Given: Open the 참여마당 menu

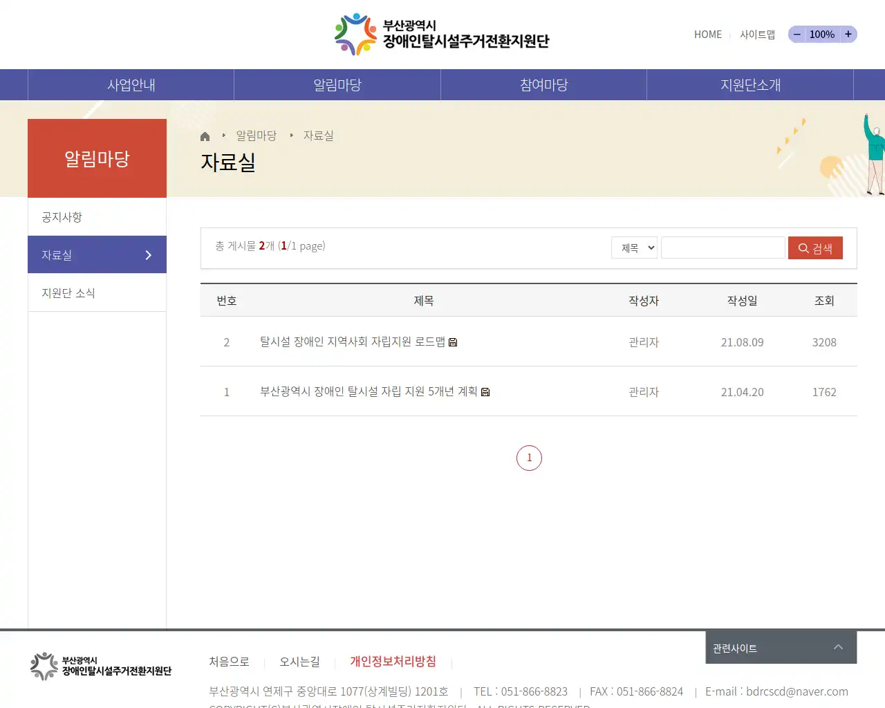Looking at the screenshot, I should [544, 85].
